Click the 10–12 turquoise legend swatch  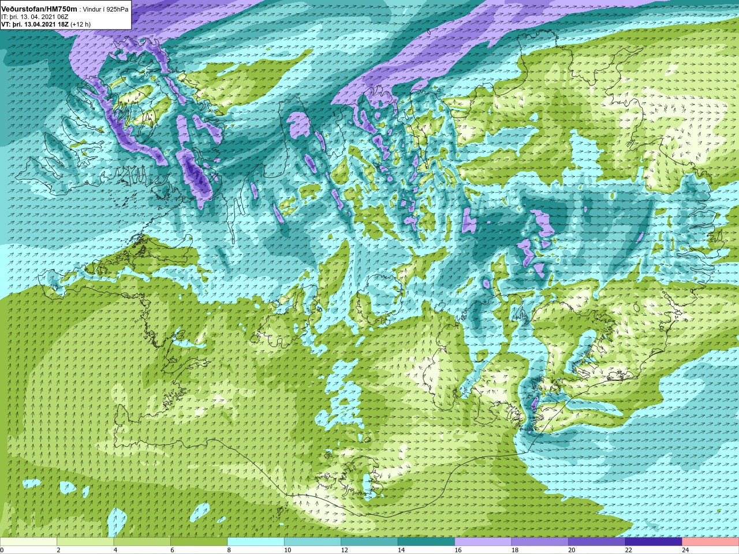pyautogui.click(x=312, y=542)
